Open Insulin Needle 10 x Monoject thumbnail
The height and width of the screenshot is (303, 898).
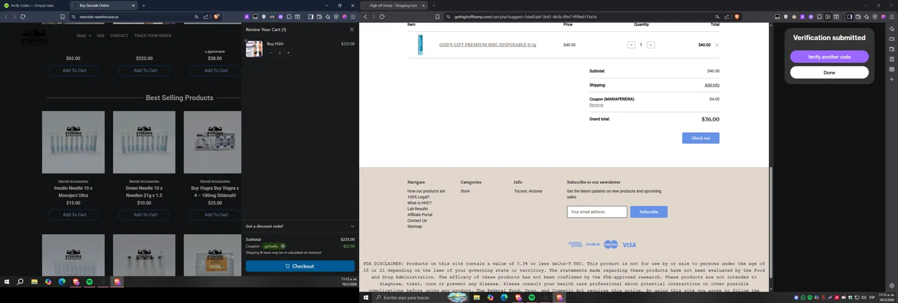73,143
